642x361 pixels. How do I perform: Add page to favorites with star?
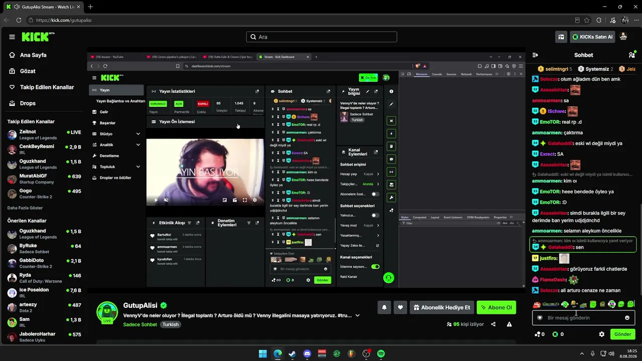coord(588,20)
